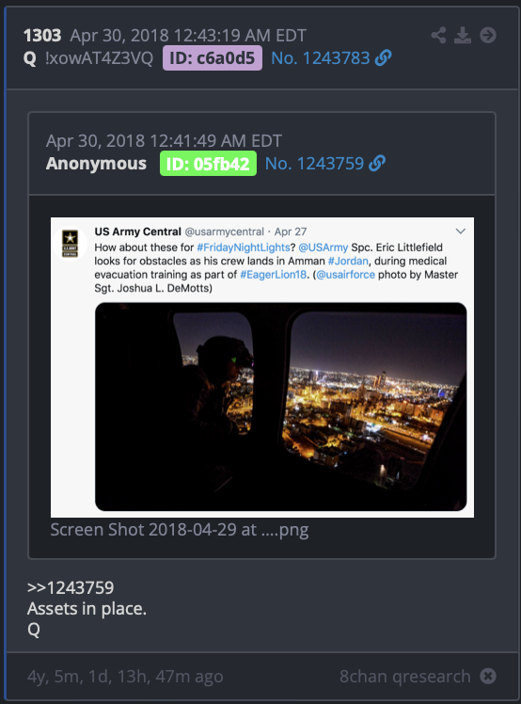The height and width of the screenshot is (704, 521).
Task: Download post 1303 with the download icon
Action: [x=463, y=35]
